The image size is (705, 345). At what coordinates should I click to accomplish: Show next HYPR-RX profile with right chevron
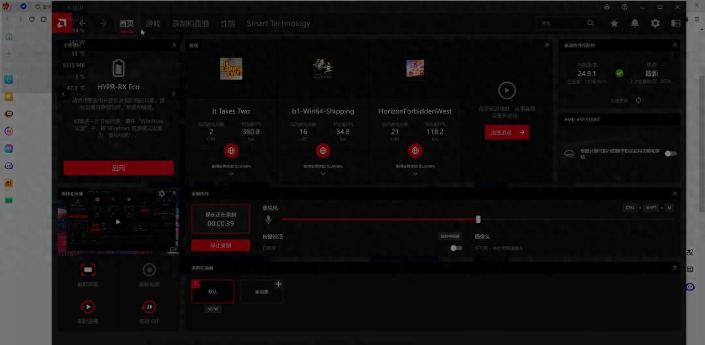point(173,94)
